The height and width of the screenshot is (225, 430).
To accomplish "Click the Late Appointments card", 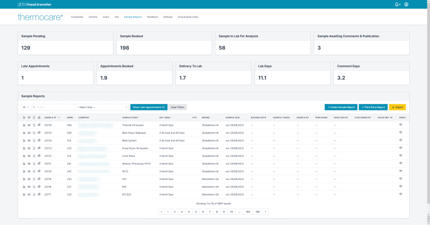I will pyautogui.click(x=56, y=73).
